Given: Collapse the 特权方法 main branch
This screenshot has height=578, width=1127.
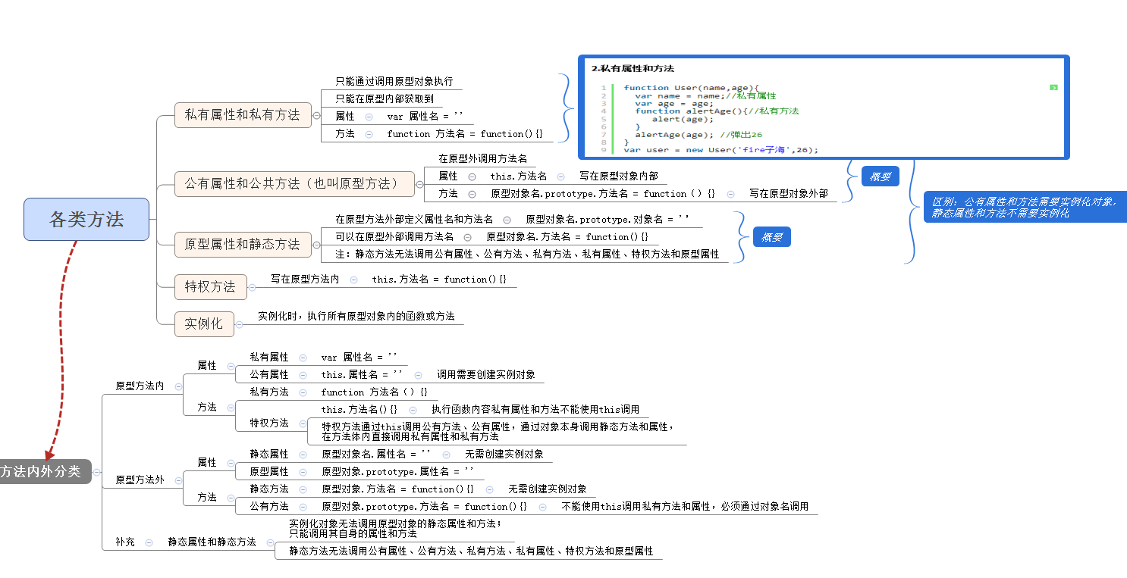Looking at the screenshot, I should [x=252, y=287].
